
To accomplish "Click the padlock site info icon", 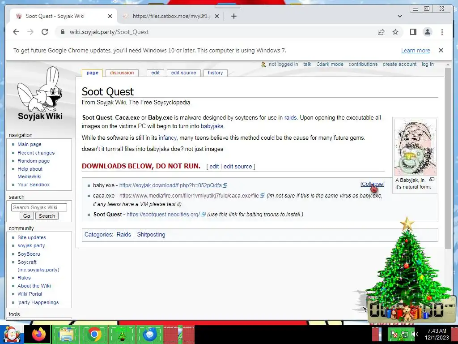I will [62, 32].
